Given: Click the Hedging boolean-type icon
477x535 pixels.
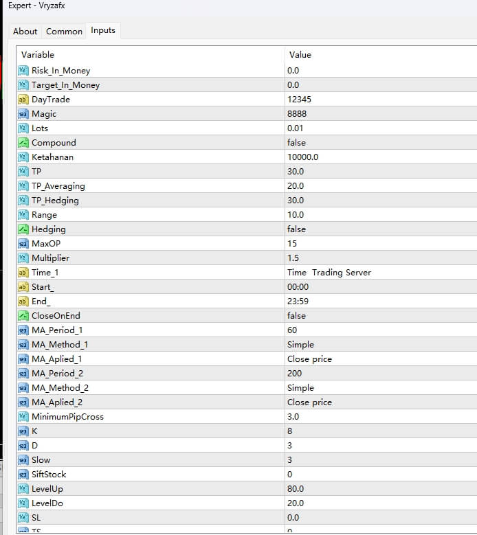Looking at the screenshot, I should [23, 229].
